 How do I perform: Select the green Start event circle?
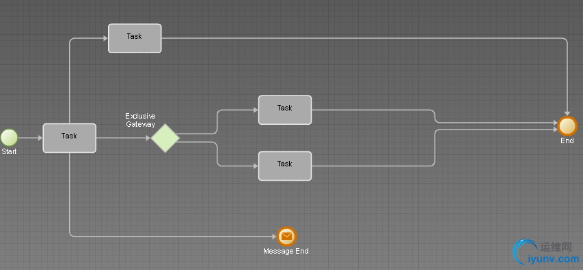click(9, 138)
